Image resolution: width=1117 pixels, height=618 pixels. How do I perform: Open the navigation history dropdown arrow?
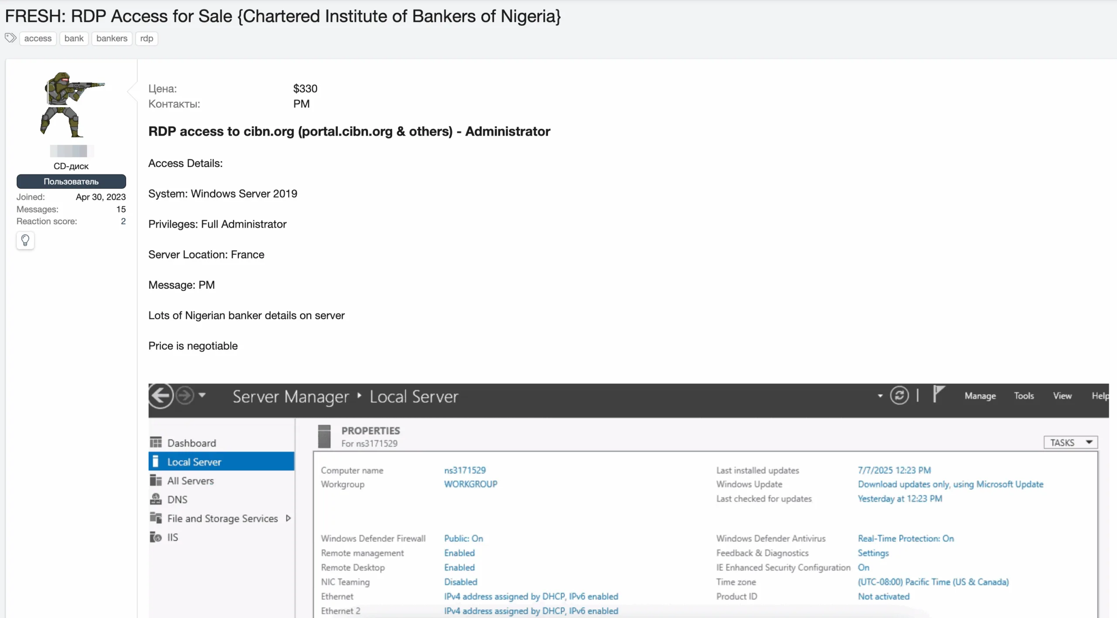[202, 395]
